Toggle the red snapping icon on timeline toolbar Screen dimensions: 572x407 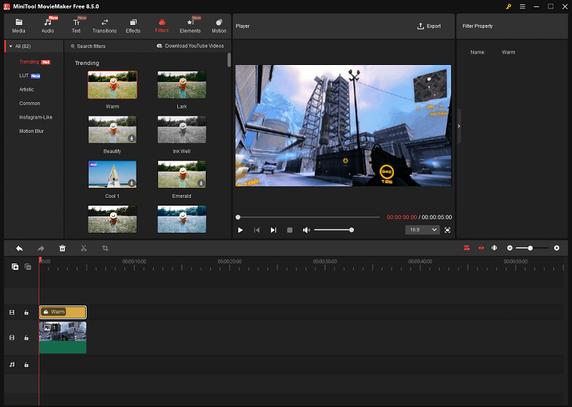(481, 248)
